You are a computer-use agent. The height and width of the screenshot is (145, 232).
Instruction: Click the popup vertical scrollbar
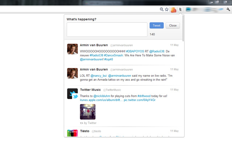(x=183, y=28)
